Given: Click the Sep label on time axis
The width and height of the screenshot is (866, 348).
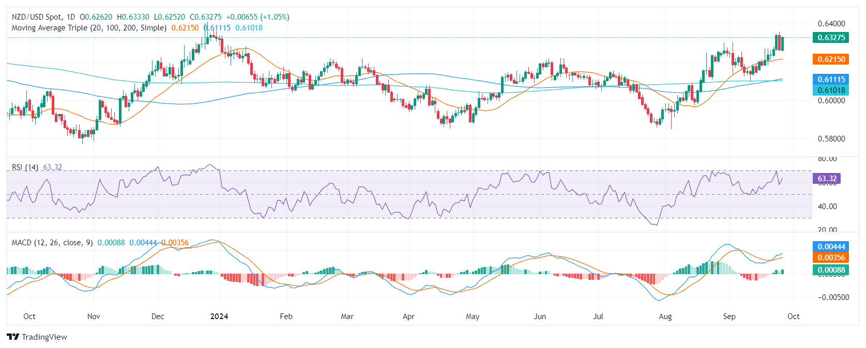Looking at the screenshot, I should (729, 317).
